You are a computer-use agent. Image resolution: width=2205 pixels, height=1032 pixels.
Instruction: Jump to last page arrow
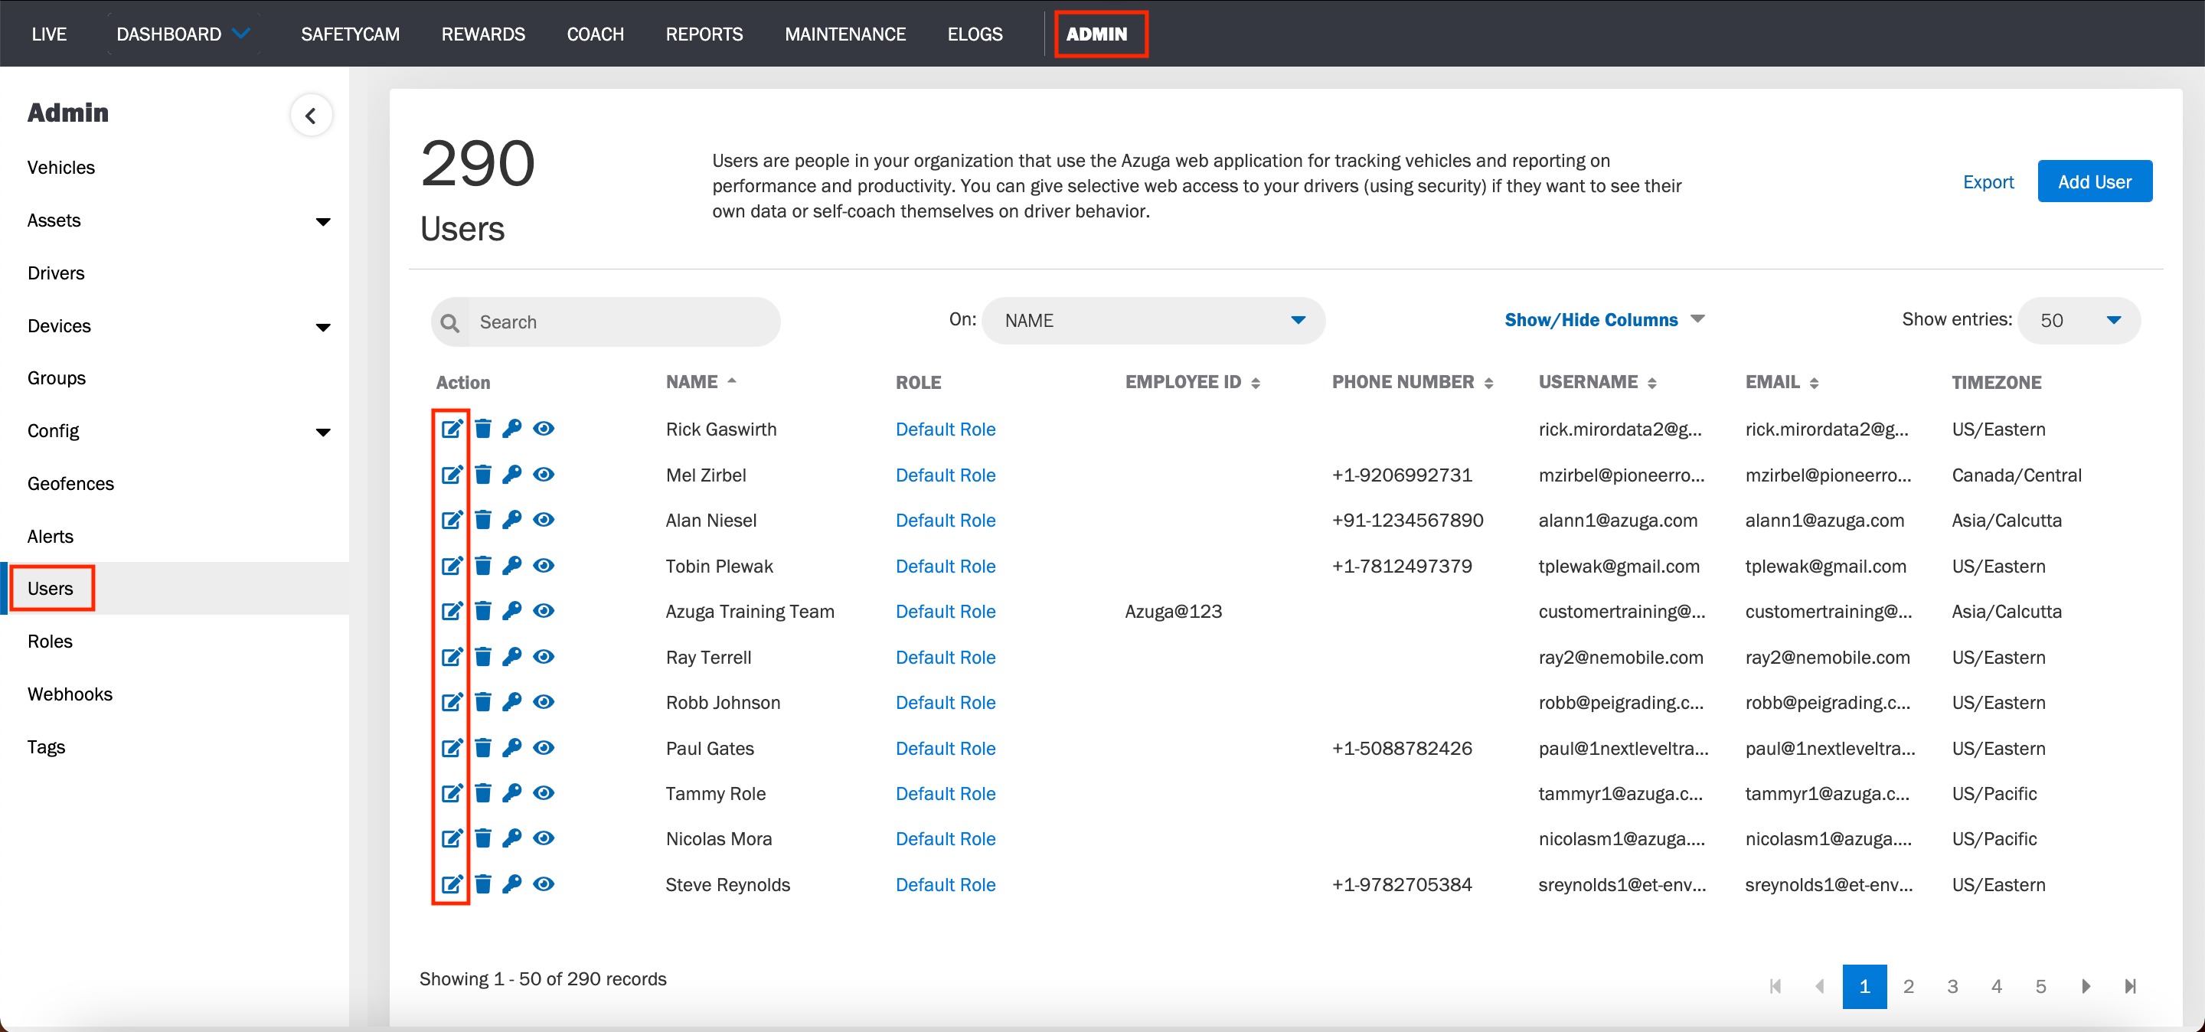[x=2131, y=987]
